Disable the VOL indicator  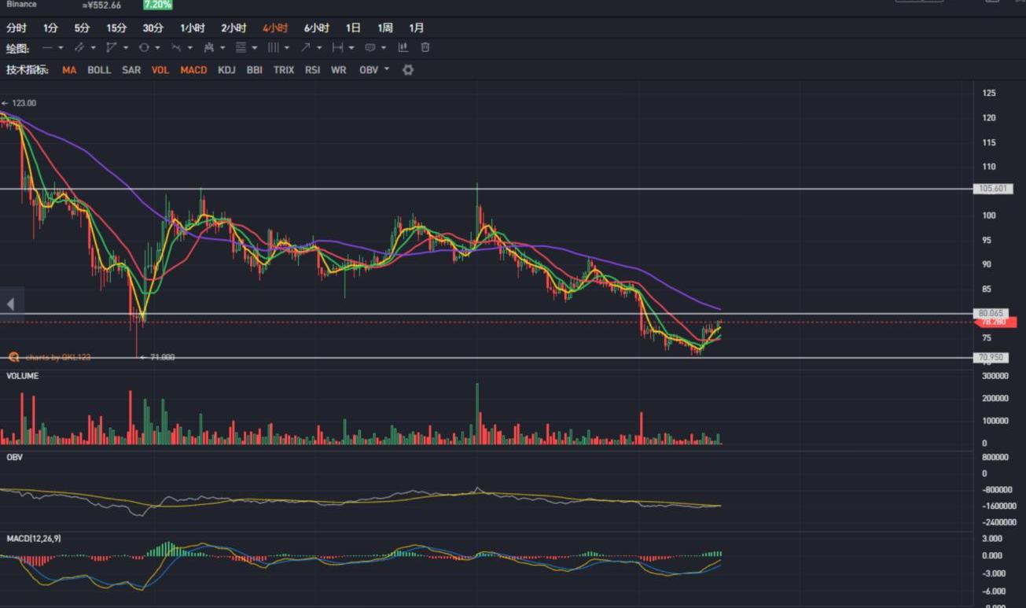(160, 70)
